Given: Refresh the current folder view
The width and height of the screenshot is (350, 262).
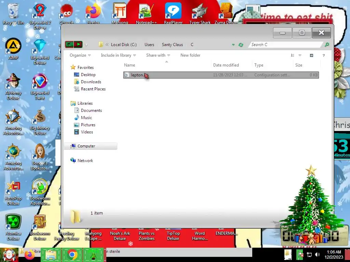Looking at the screenshot, I should 241,45.
